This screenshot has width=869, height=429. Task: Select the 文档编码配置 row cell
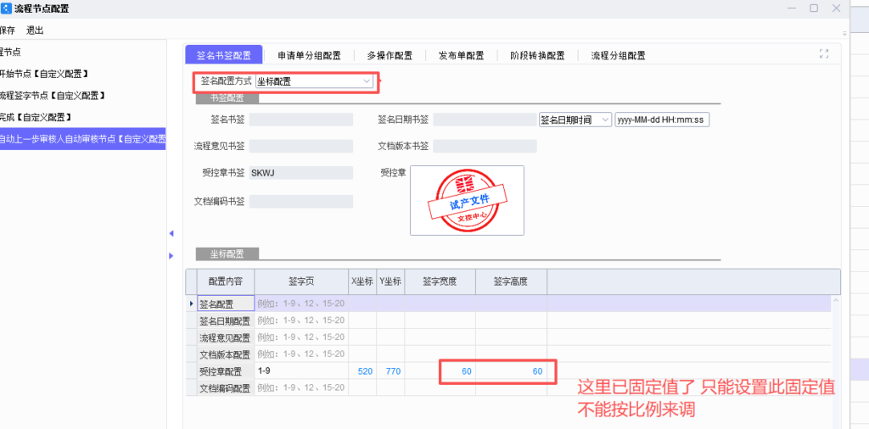coord(226,387)
